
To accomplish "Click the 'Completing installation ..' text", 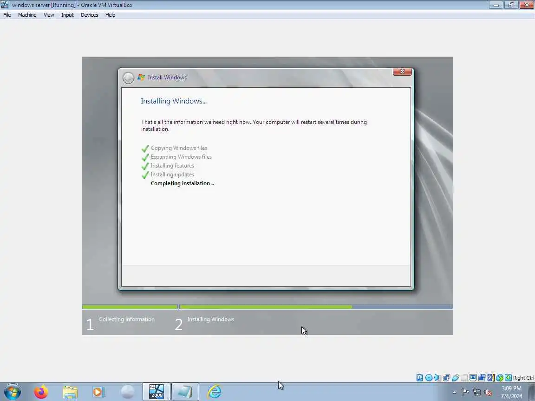I will click(x=182, y=183).
